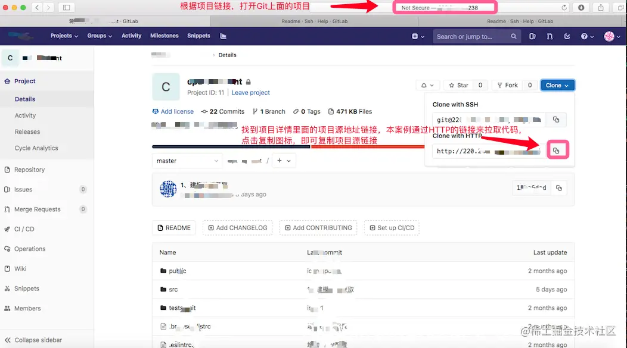Open the new item plus menu in navbar

pos(418,36)
